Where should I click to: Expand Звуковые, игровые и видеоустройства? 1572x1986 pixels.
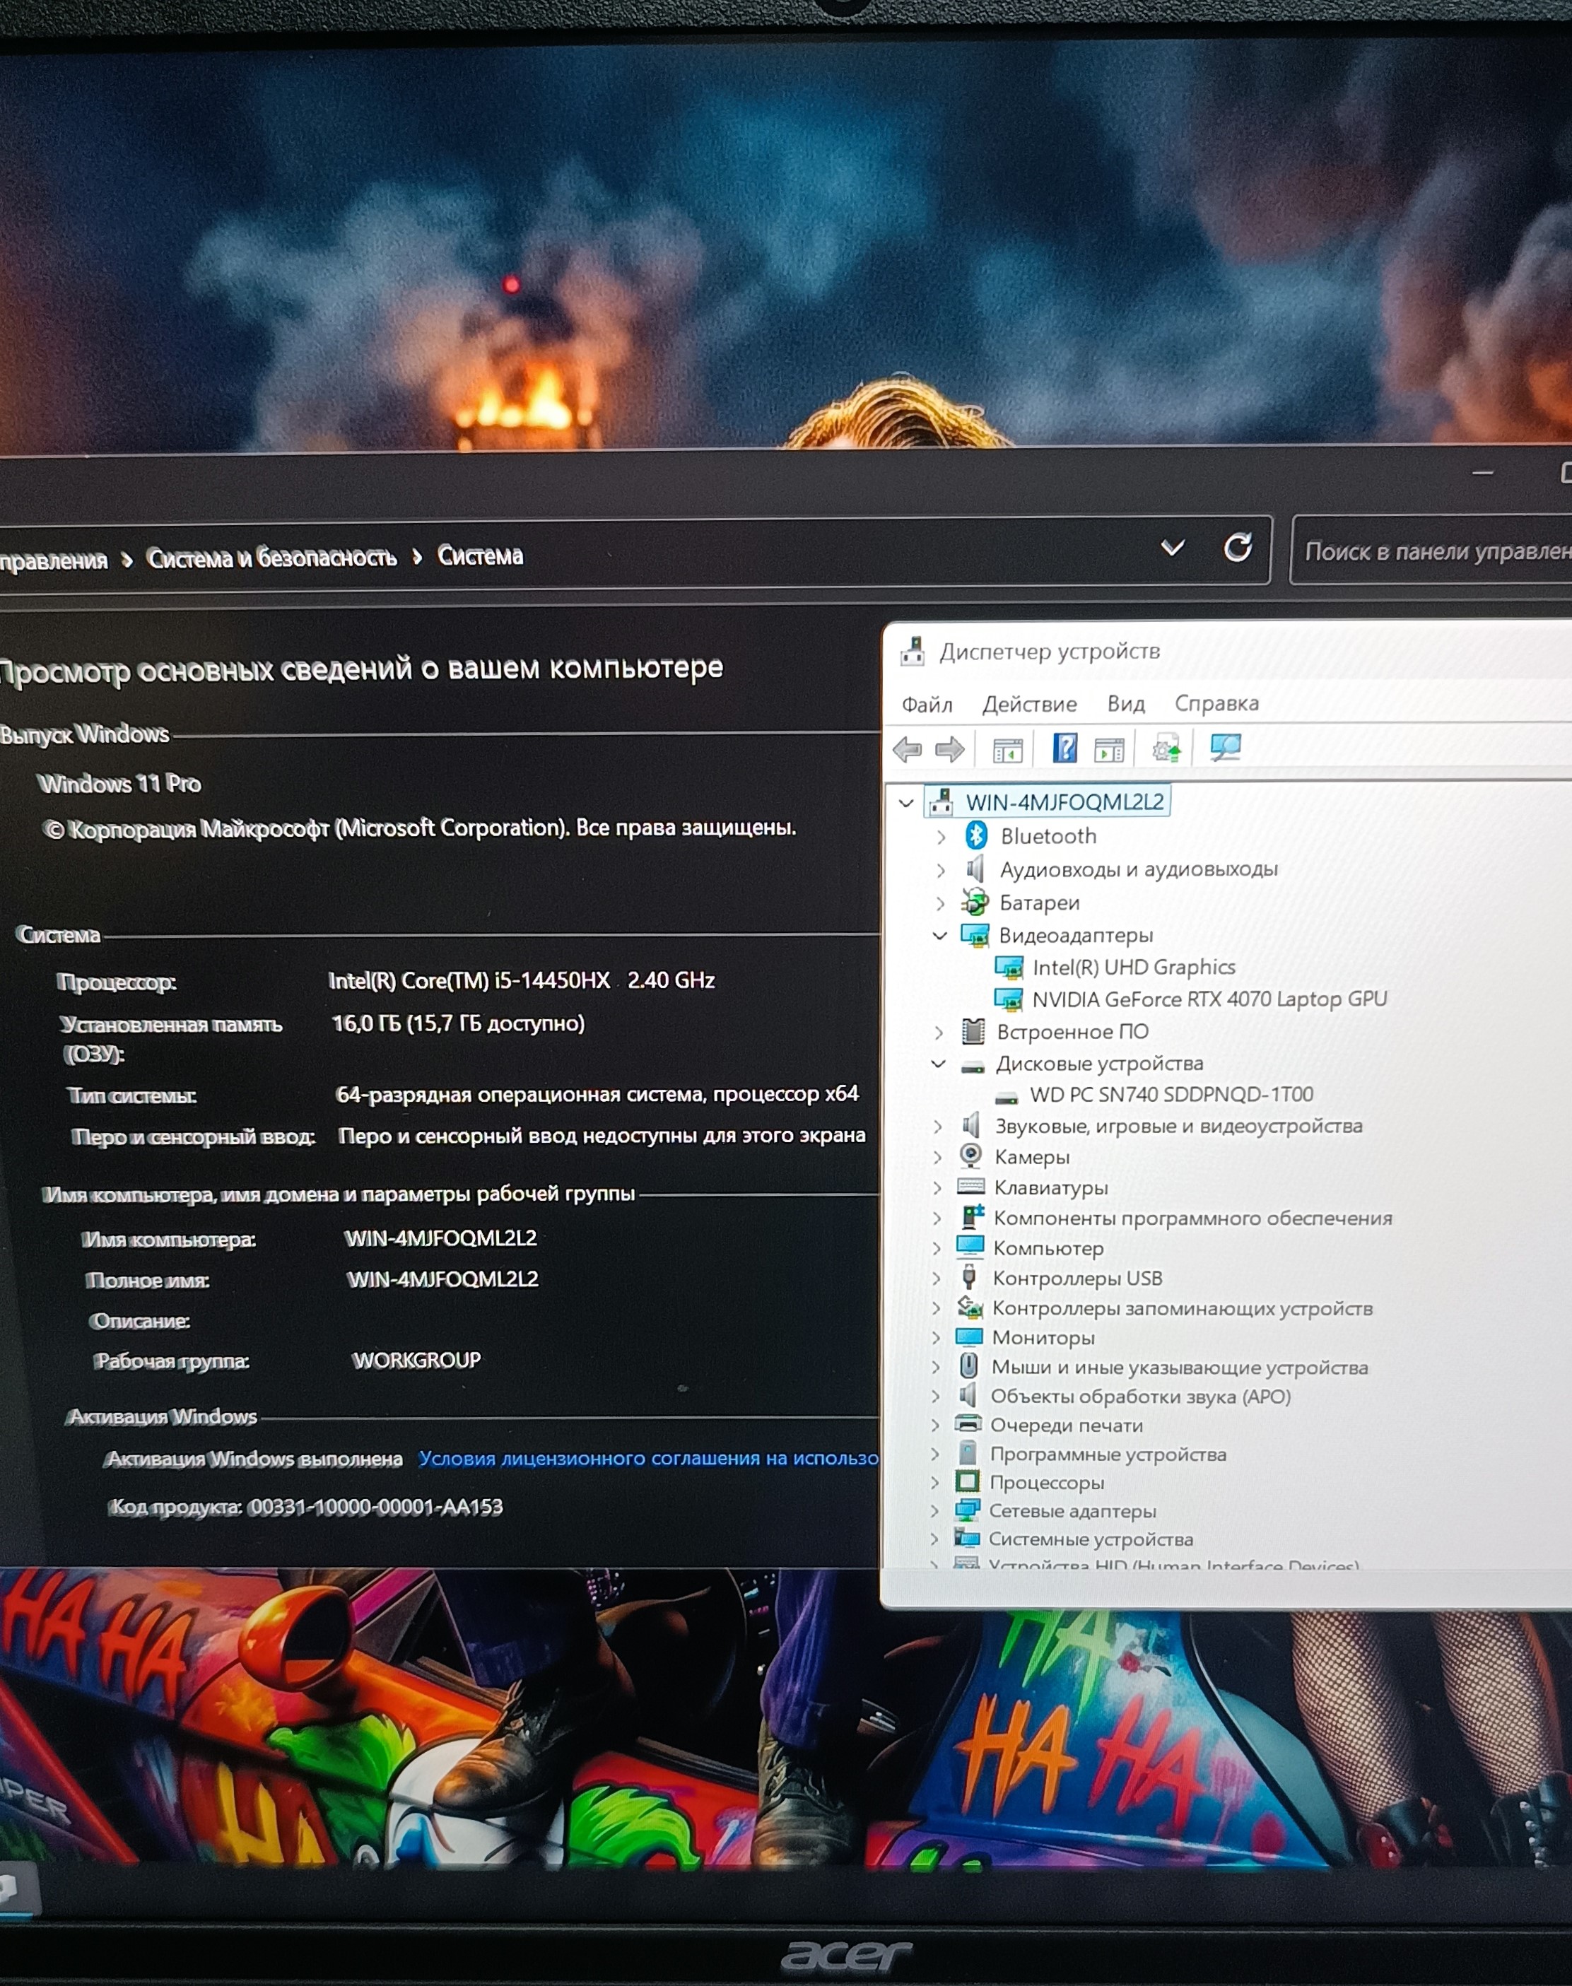click(x=938, y=1127)
